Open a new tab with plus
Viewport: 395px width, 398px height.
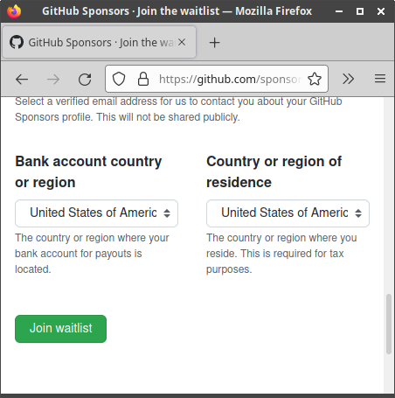[x=214, y=43]
